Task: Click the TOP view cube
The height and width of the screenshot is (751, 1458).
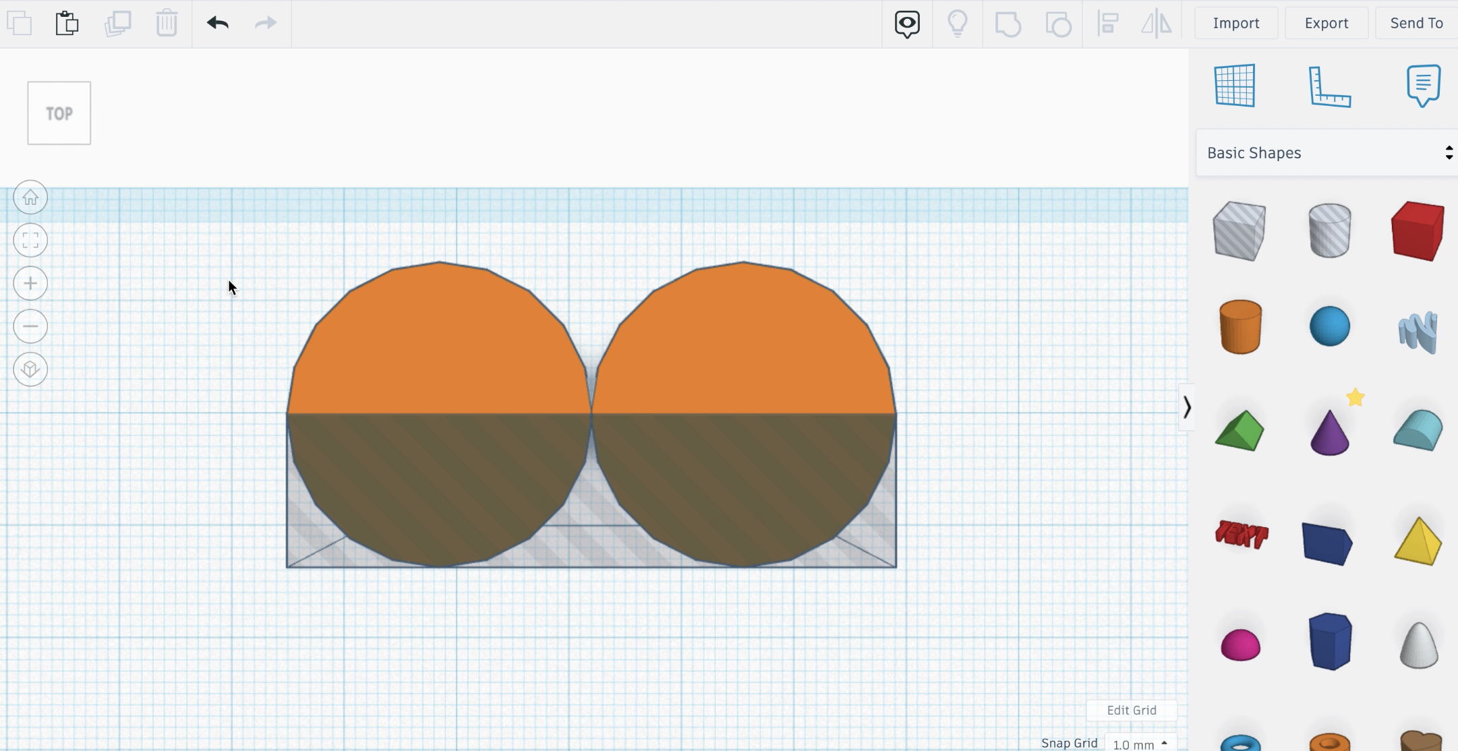Action: [59, 113]
